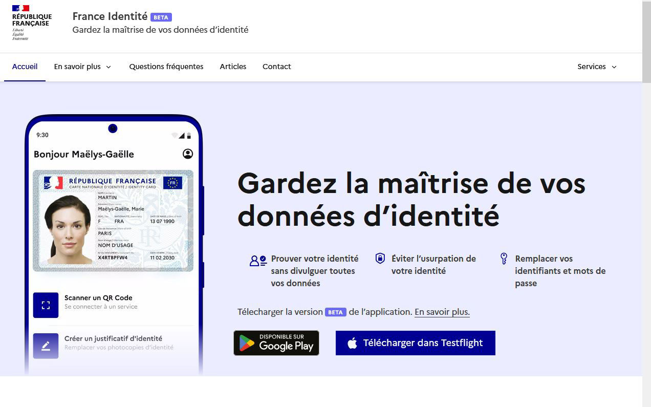Select Contact in the navigation bar

tap(276, 67)
